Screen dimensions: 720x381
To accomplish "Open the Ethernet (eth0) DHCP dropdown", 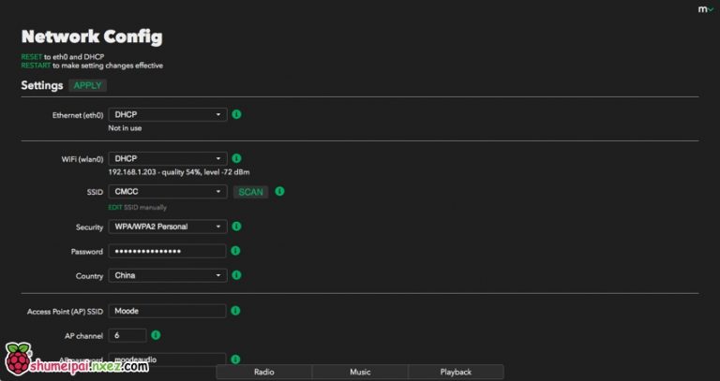I will (x=168, y=114).
